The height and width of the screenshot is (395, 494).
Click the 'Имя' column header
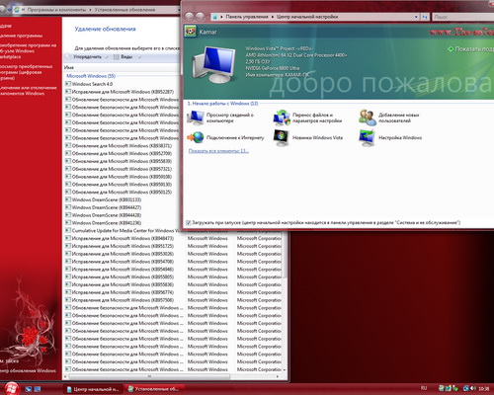pos(69,67)
